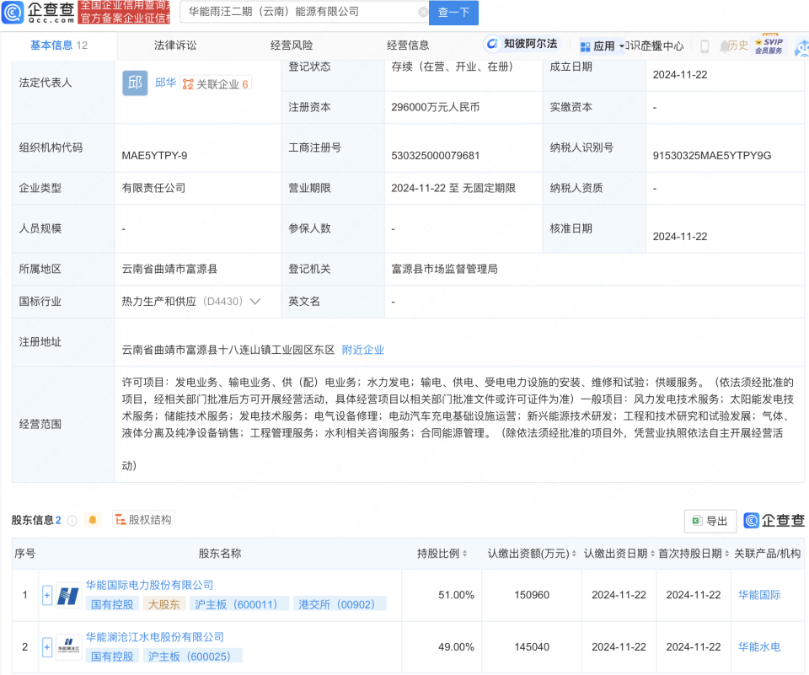Screen dimensions: 809x675
Task: Open legal representative 邱华 profile
Action: pyautogui.click(x=166, y=83)
